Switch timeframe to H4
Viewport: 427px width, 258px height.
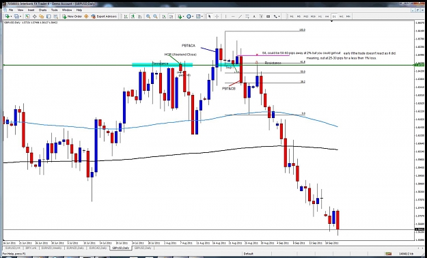point(327,16)
